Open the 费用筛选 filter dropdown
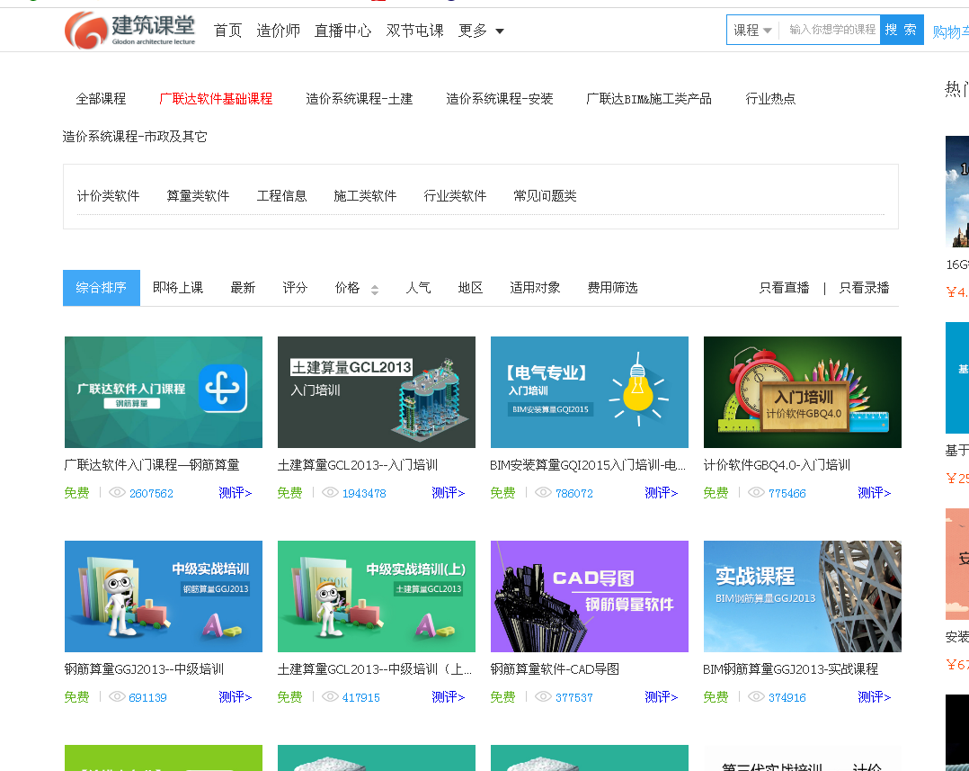The width and height of the screenshot is (969, 771). [612, 288]
